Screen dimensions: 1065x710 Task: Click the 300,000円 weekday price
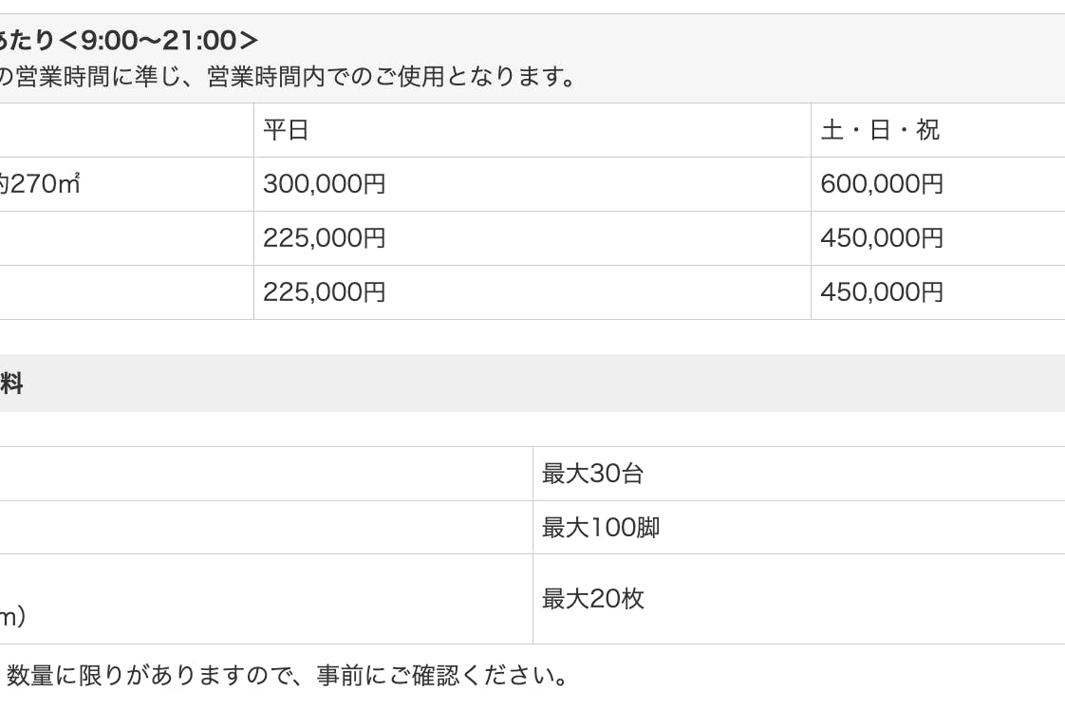pyautogui.click(x=325, y=184)
